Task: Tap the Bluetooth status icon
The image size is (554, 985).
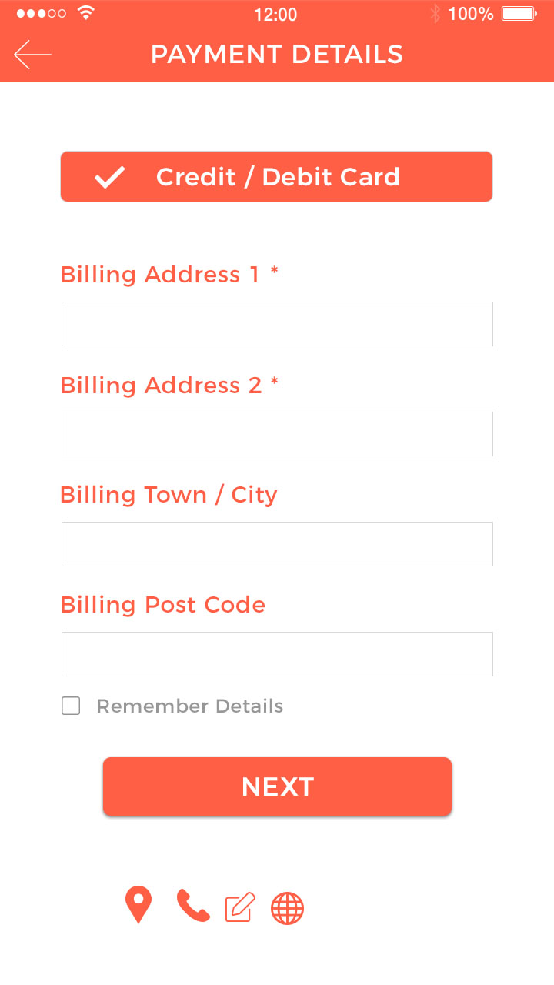Action: tap(435, 13)
